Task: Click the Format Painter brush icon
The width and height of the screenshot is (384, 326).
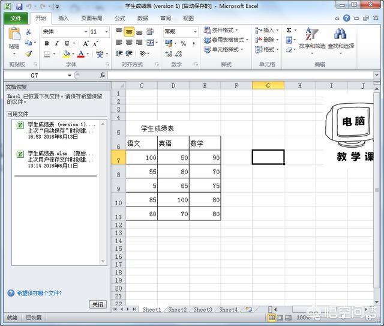Action: click(x=28, y=54)
